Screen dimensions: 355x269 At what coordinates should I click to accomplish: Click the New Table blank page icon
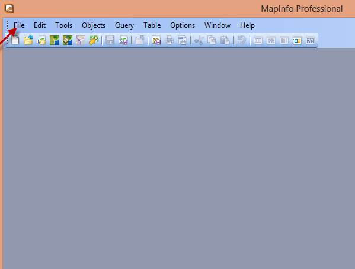15,40
